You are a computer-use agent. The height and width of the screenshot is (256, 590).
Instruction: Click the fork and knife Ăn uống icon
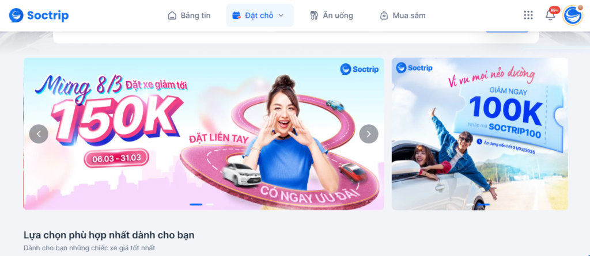(x=314, y=16)
